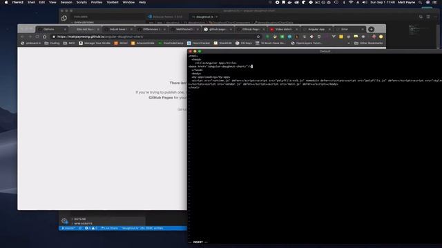Click the Vue devtools extension icon
The image size is (442, 248).
click(x=334, y=37)
